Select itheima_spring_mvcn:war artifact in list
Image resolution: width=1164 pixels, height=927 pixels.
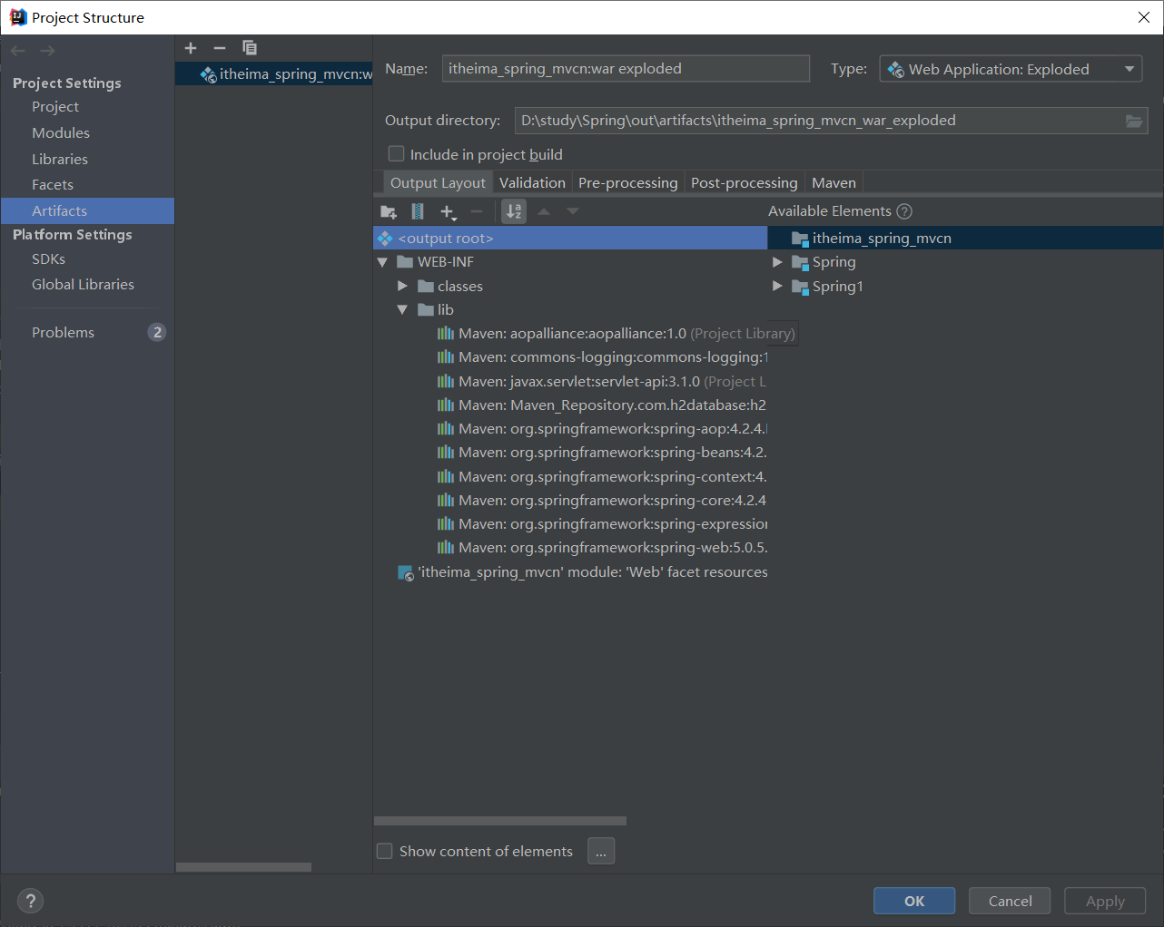pos(274,74)
